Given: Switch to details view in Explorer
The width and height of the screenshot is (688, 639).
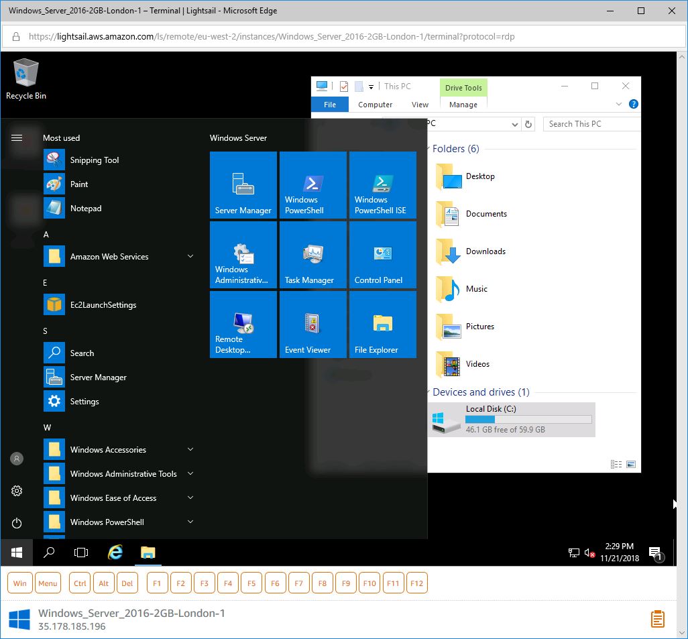Looking at the screenshot, I should pos(616,464).
